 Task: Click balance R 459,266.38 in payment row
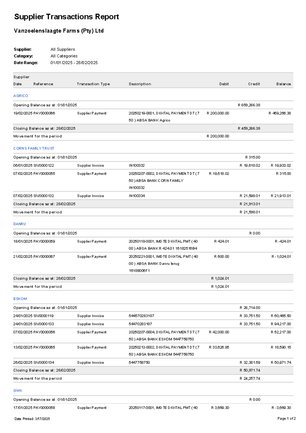tap(280, 113)
